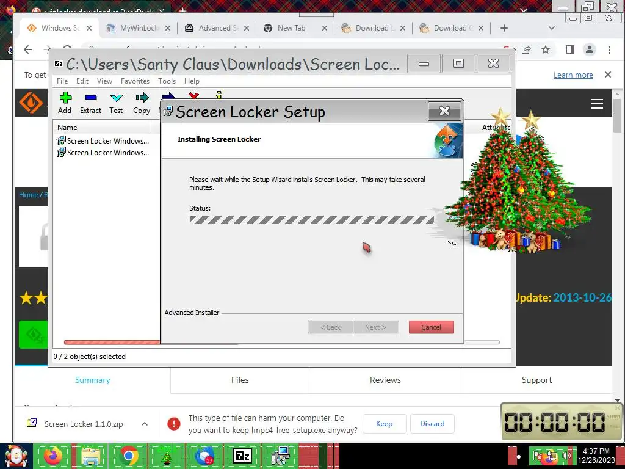Click the Name column header in 7-Zip

pyautogui.click(x=102, y=128)
